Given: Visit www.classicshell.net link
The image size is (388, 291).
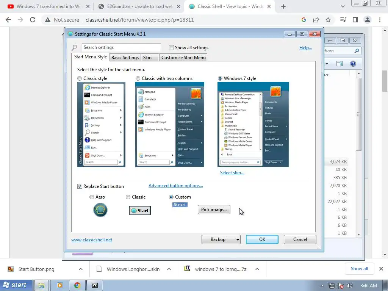Looking at the screenshot, I should 92,240.
